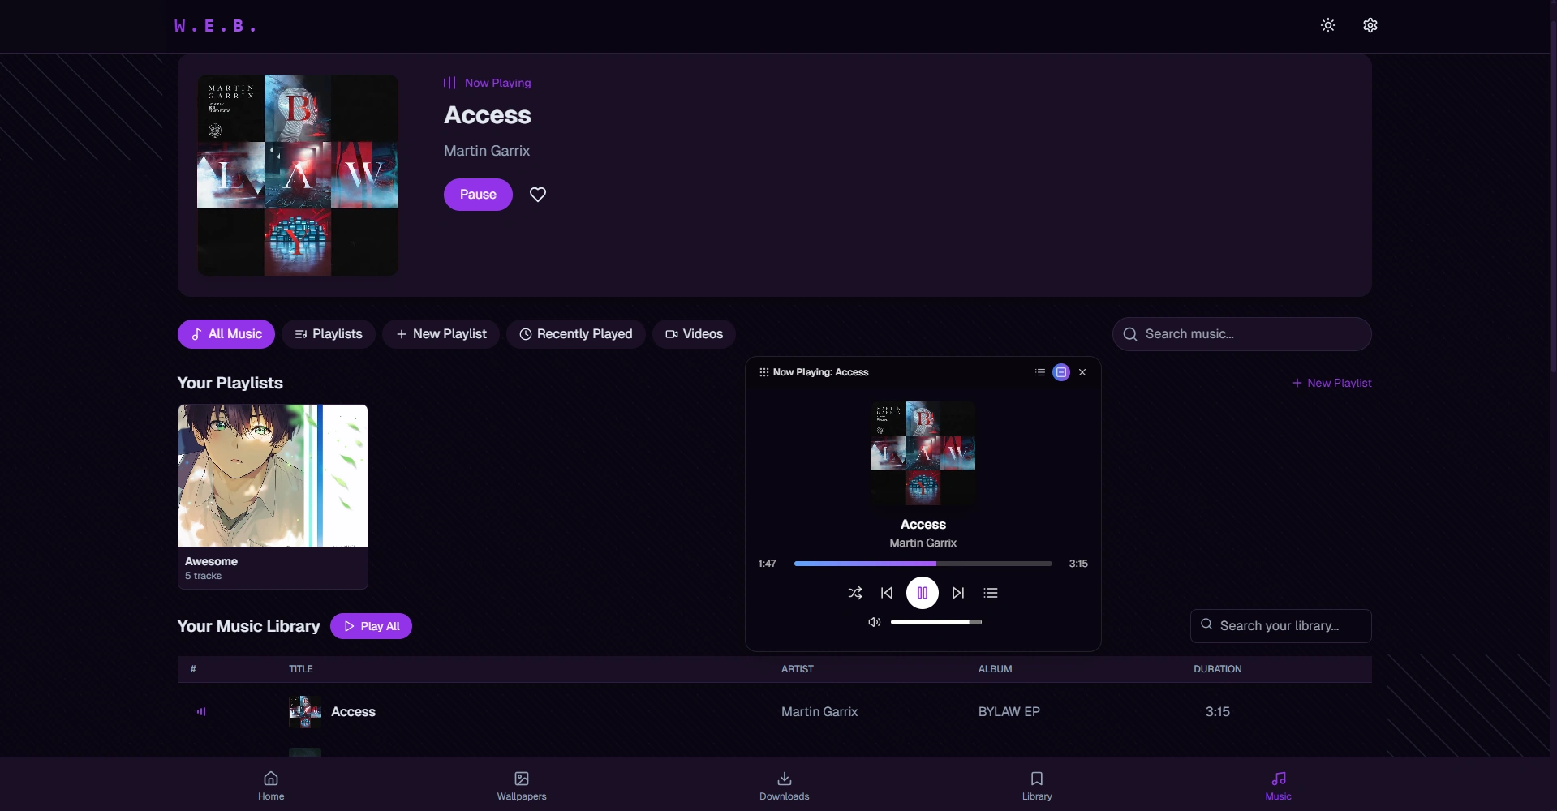Click the 5 tracks label on Awesome playlist

tap(203, 576)
